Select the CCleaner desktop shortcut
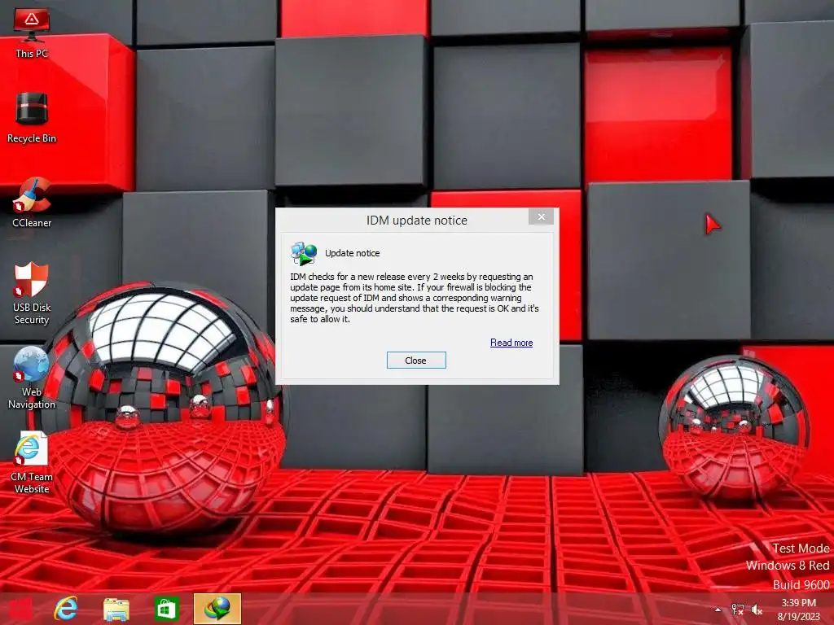The height and width of the screenshot is (625, 834). (x=32, y=202)
